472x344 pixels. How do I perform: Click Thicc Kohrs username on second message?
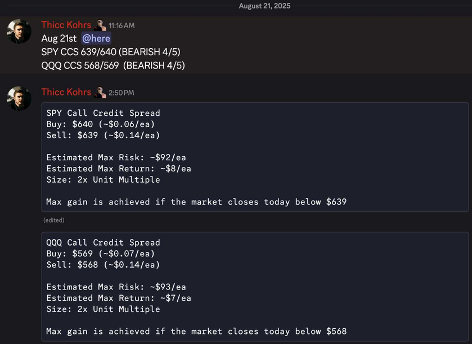[x=66, y=92]
